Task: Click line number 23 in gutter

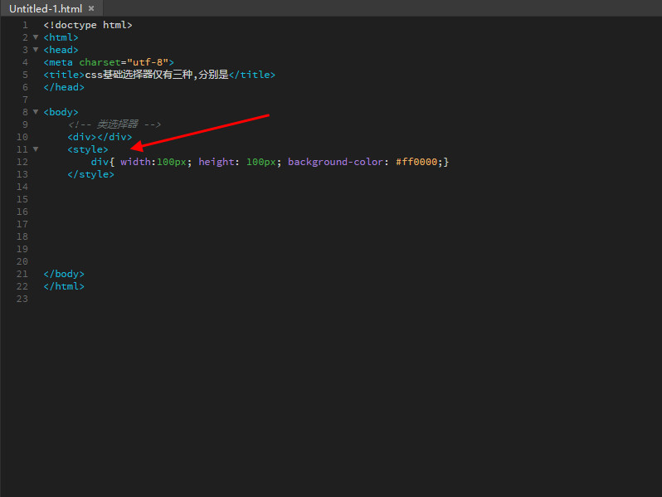Action: point(22,299)
